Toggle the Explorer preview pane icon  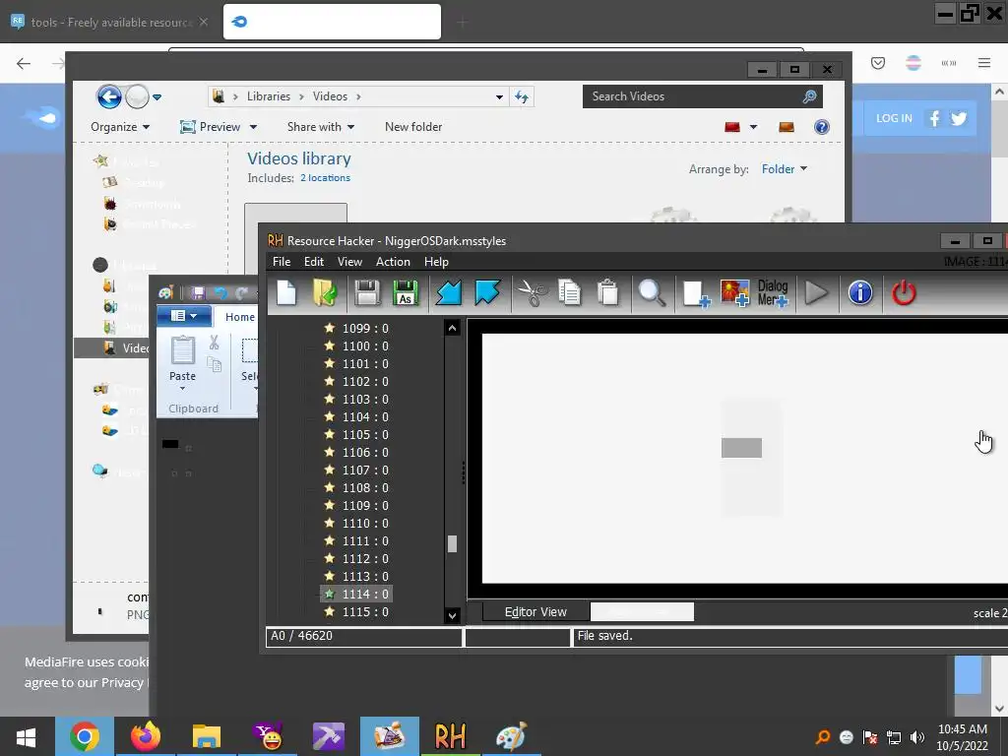tap(787, 127)
